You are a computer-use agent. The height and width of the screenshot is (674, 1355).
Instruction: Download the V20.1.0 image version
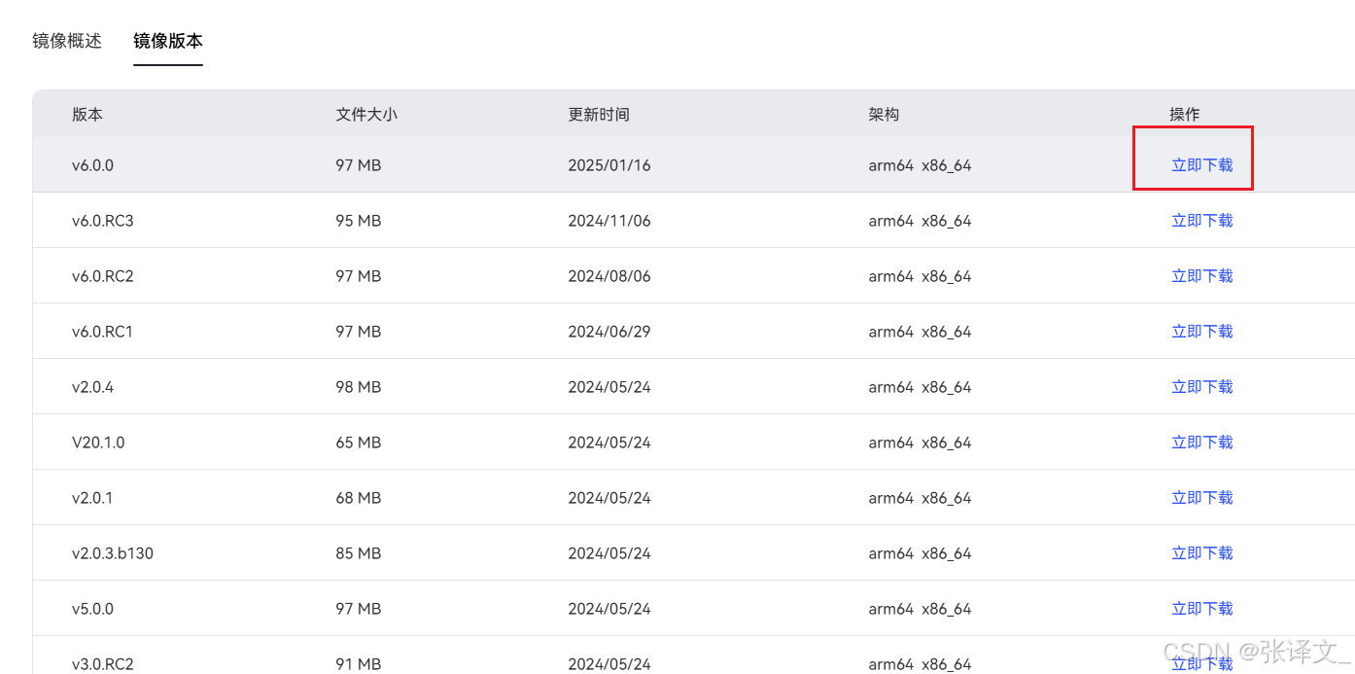tap(1202, 442)
